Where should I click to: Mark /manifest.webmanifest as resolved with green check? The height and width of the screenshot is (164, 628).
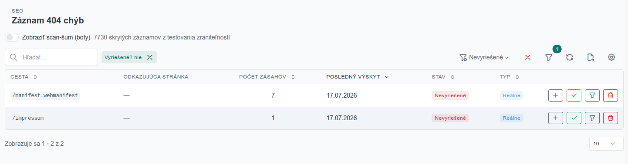pyautogui.click(x=574, y=95)
